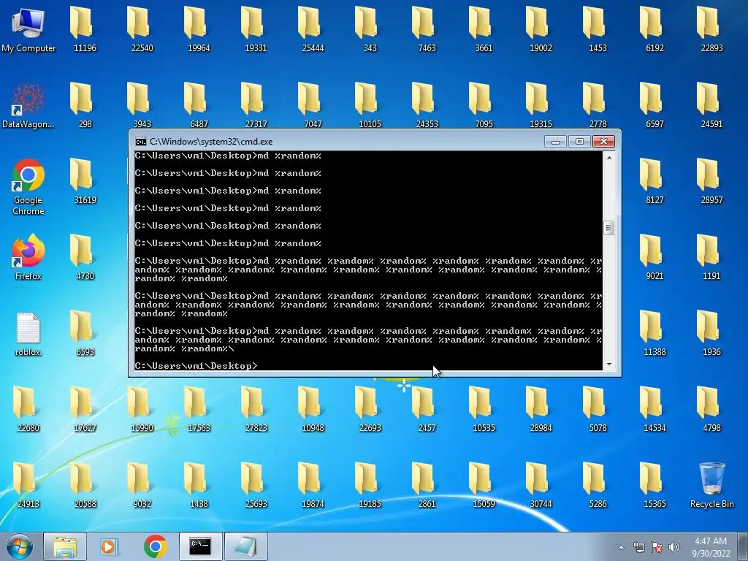Click the cmd scrollbar up arrow

click(608, 157)
